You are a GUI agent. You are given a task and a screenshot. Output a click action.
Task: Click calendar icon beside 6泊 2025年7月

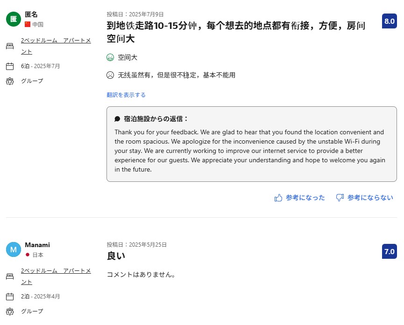coord(10,66)
